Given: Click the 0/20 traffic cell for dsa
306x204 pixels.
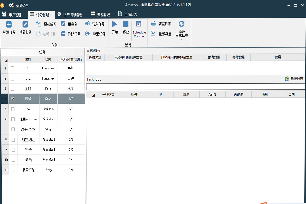Looking at the screenshot, I should [71, 78].
